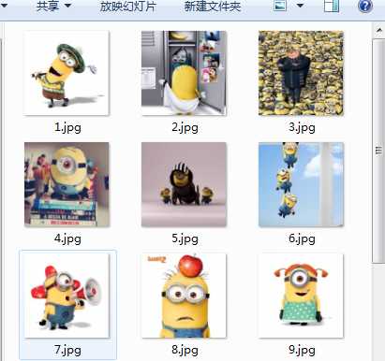Select thumbnail of 8.jpg minion with apple

(x=184, y=296)
